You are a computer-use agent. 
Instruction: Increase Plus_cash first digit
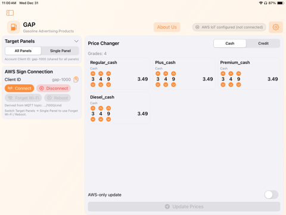point(158,73)
